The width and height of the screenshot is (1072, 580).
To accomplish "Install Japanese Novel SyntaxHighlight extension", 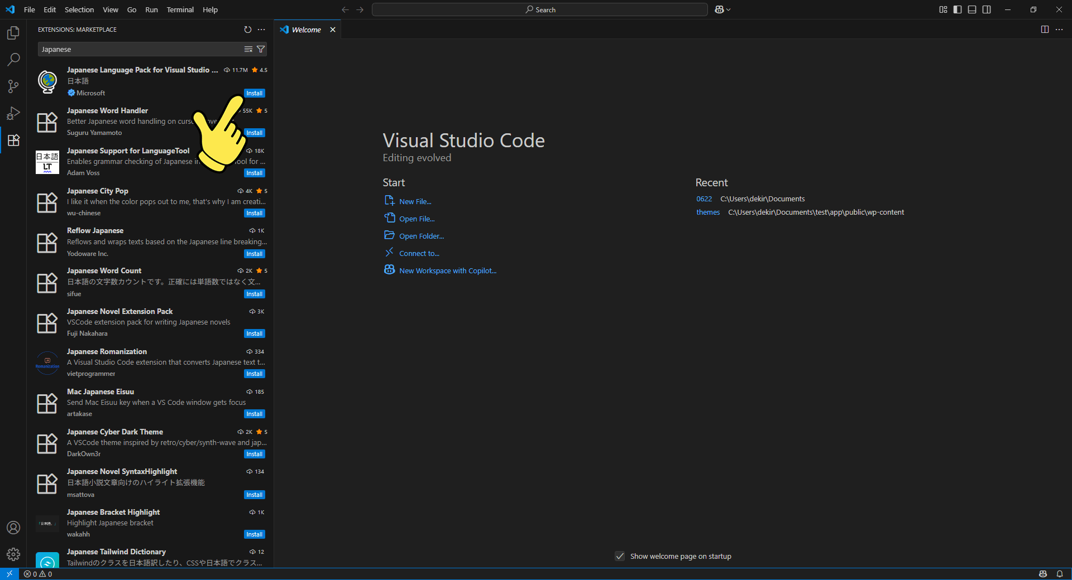I will point(255,495).
